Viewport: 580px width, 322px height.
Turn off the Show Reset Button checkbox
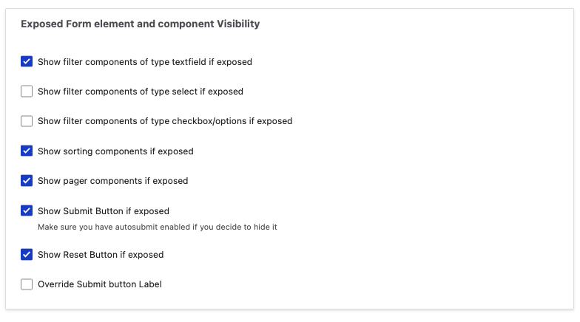point(27,254)
